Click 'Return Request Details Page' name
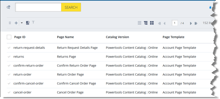Image resolution: width=220 pixels, height=99 pixels. pos(77,48)
